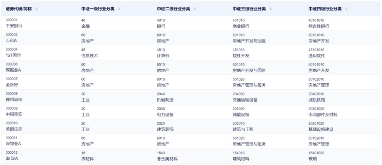Click the 证券代码/简称 column header text
The width and height of the screenshot is (382, 165).
[19, 9]
